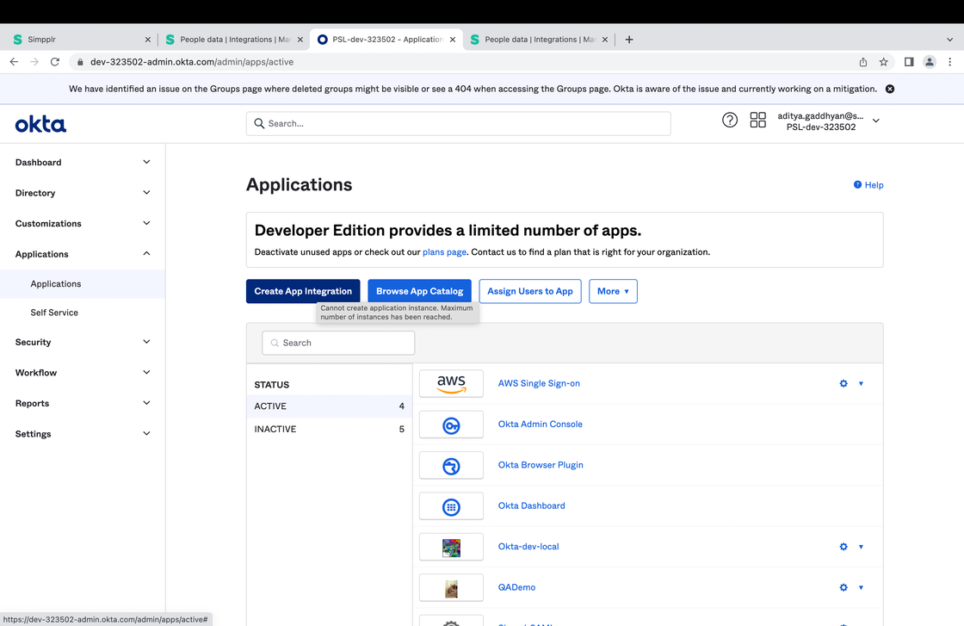This screenshot has width=964, height=626.
Task: Open the AWS Single Sign-on app icon
Action: 451,383
